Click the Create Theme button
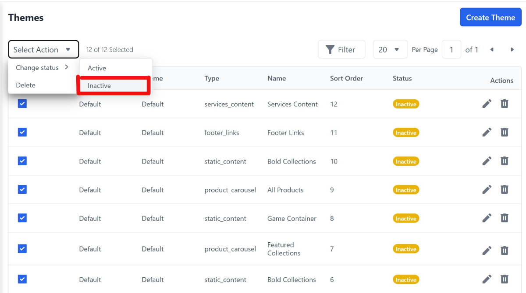The image size is (526, 293). click(x=490, y=17)
